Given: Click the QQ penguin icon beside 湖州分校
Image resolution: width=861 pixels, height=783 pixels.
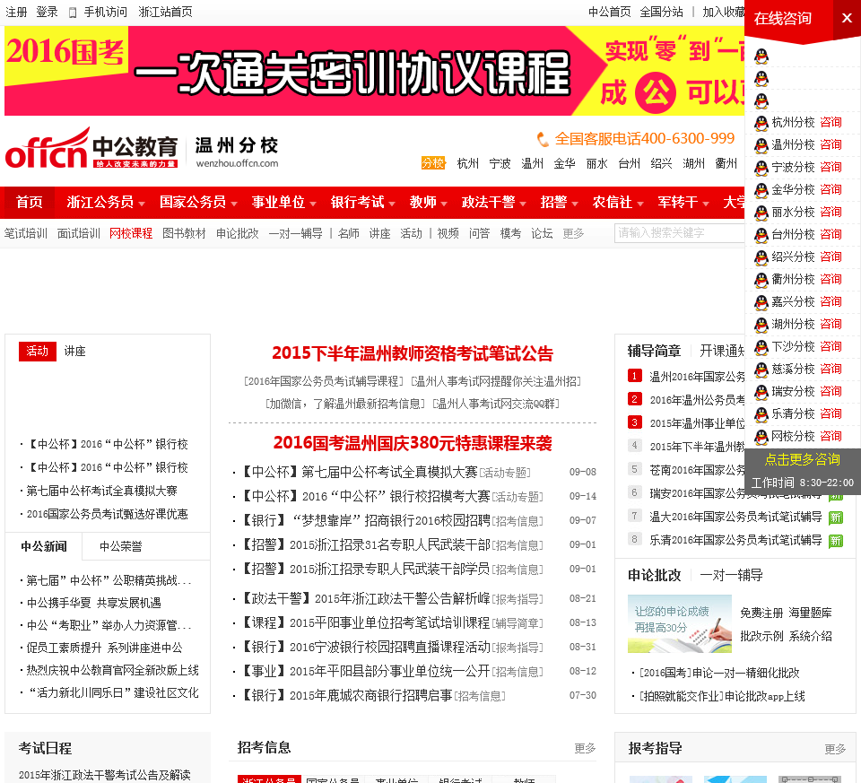Looking at the screenshot, I should (761, 325).
